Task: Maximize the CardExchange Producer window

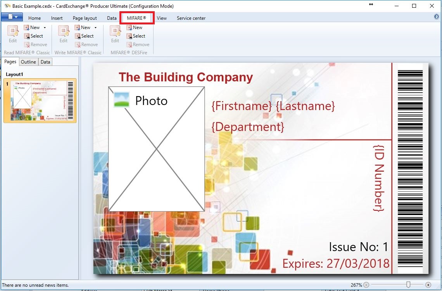Action: 414,6
